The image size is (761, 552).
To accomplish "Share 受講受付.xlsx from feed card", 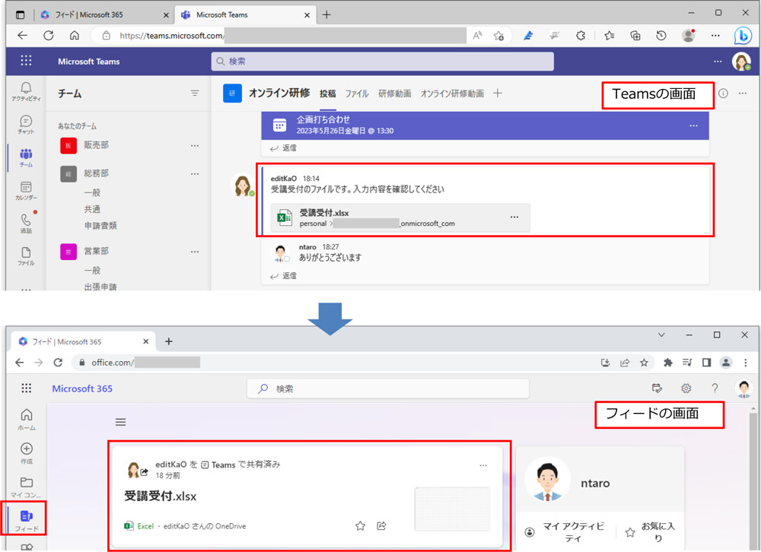I will pos(381,526).
